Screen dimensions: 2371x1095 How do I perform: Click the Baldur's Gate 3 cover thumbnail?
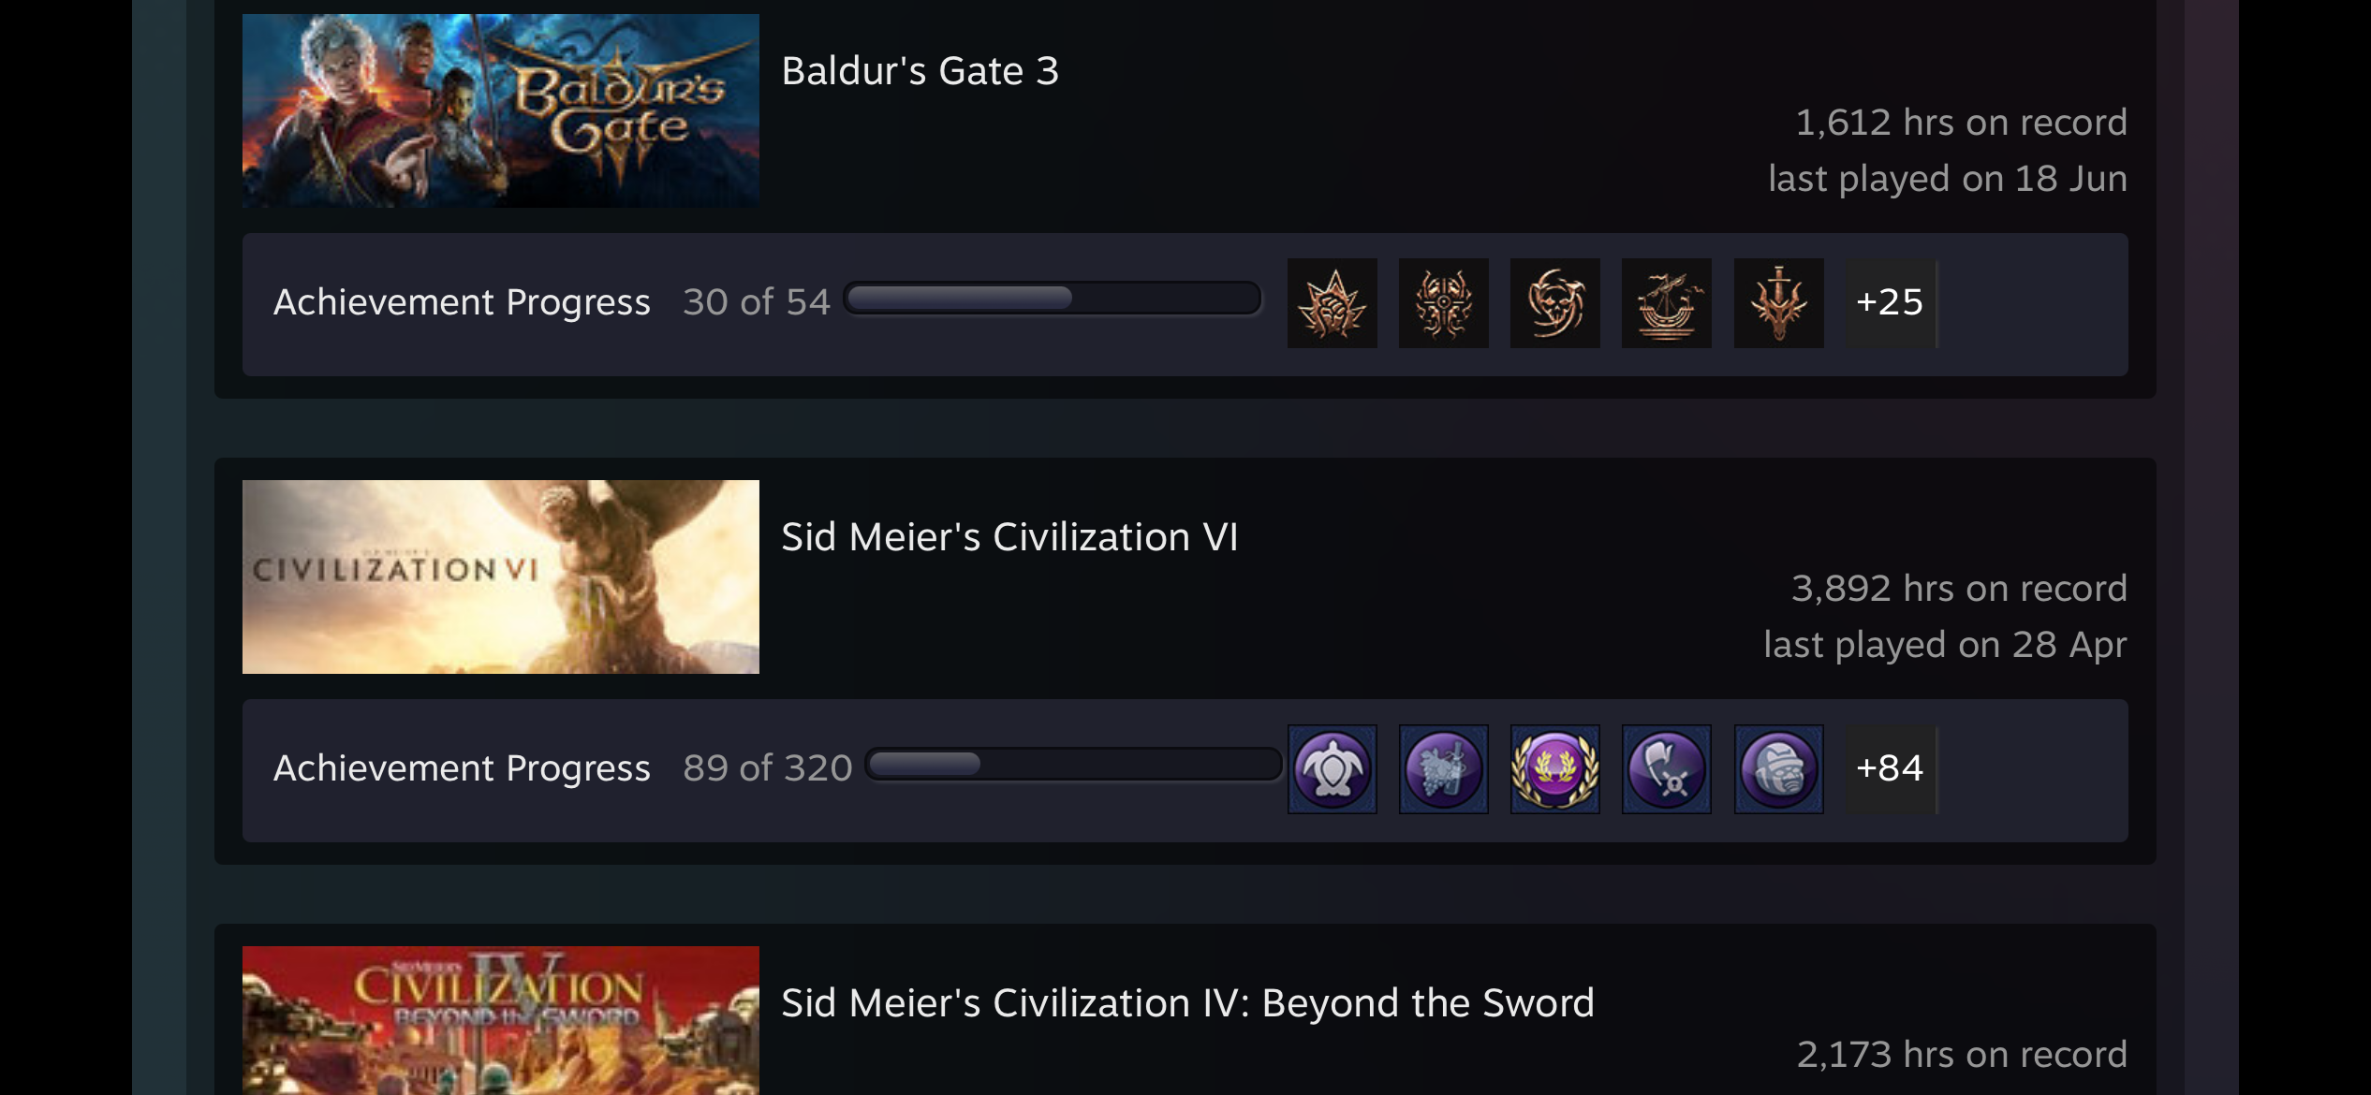(x=501, y=110)
